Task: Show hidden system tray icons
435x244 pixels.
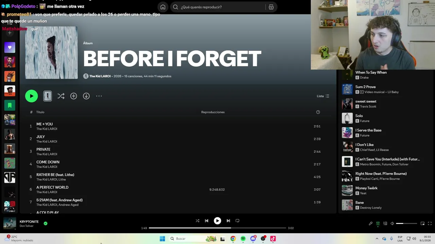Action: [377, 239]
